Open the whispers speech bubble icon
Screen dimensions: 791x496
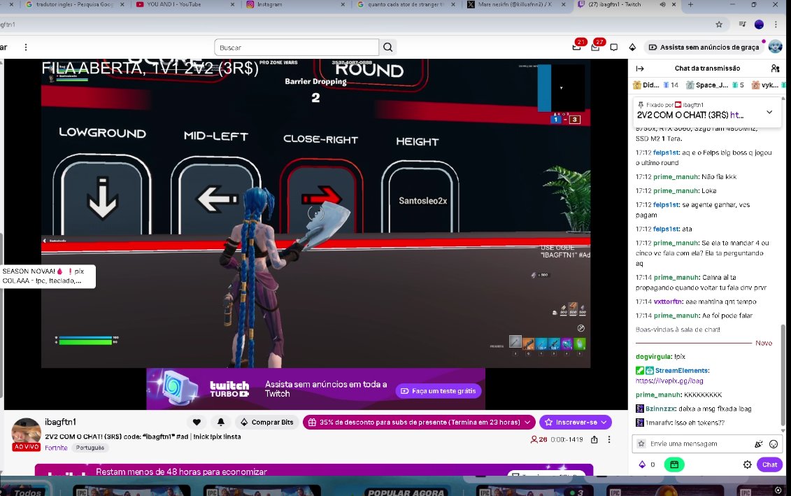[x=614, y=47]
